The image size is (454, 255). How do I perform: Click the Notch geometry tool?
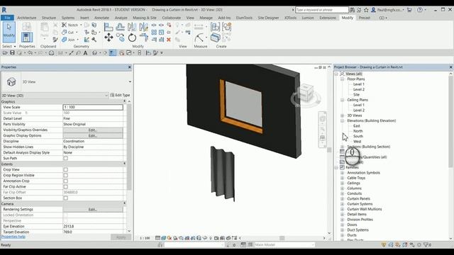[x=70, y=25]
